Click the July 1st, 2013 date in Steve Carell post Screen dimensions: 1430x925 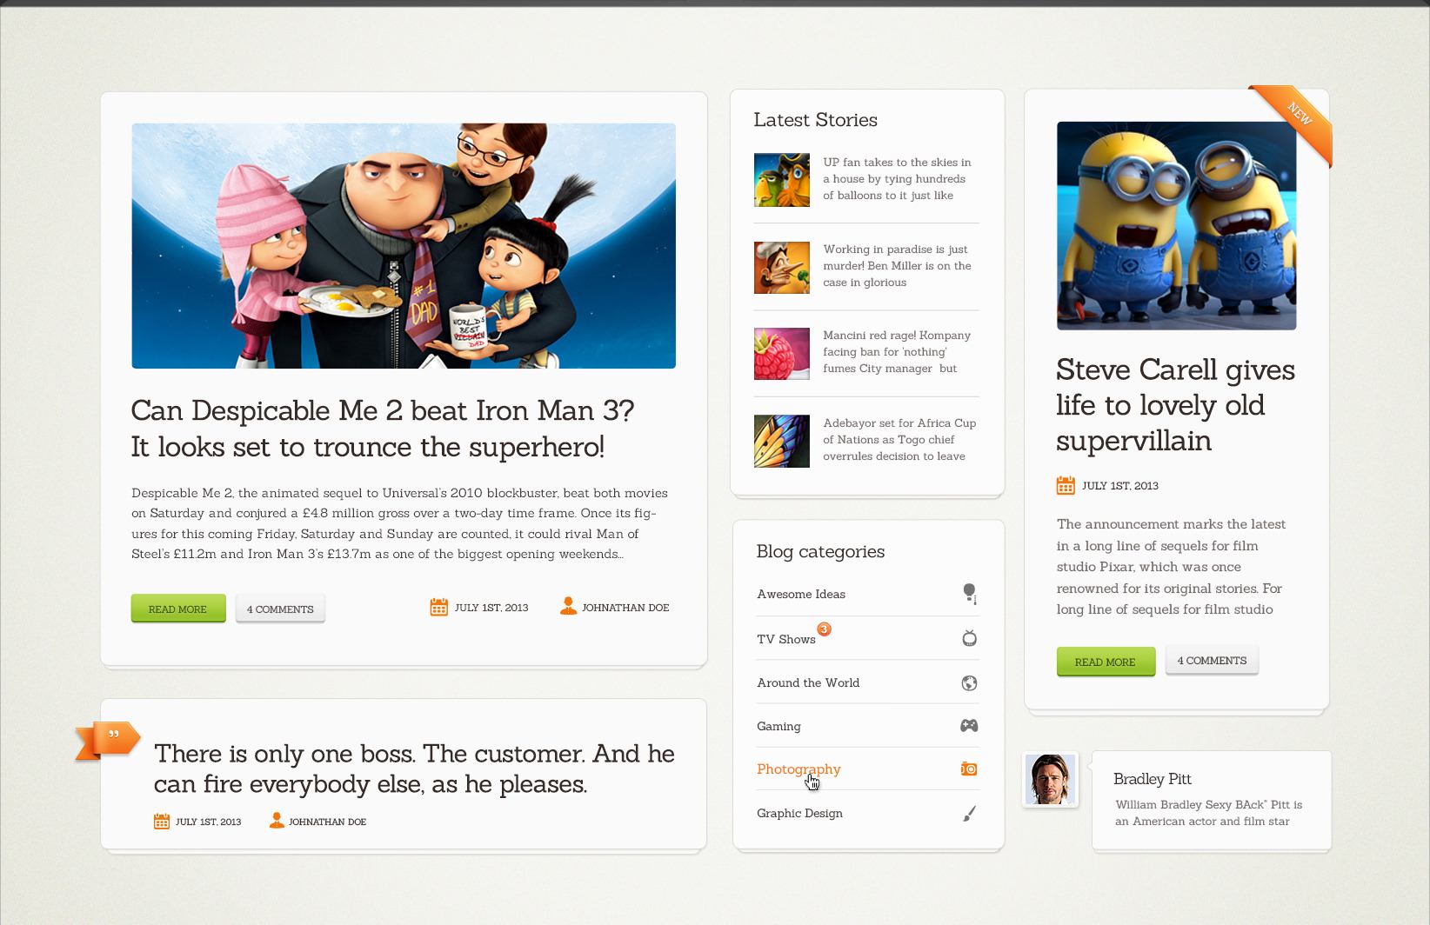[1120, 486]
